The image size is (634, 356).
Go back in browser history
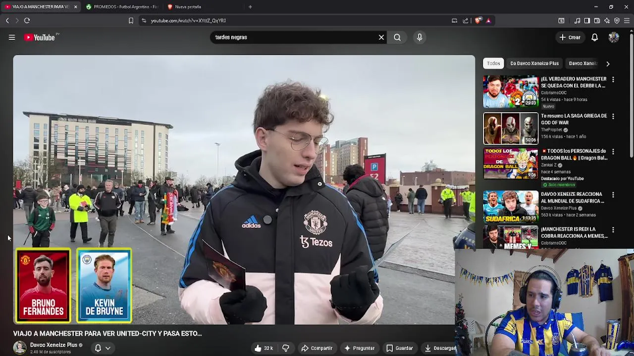point(7,20)
